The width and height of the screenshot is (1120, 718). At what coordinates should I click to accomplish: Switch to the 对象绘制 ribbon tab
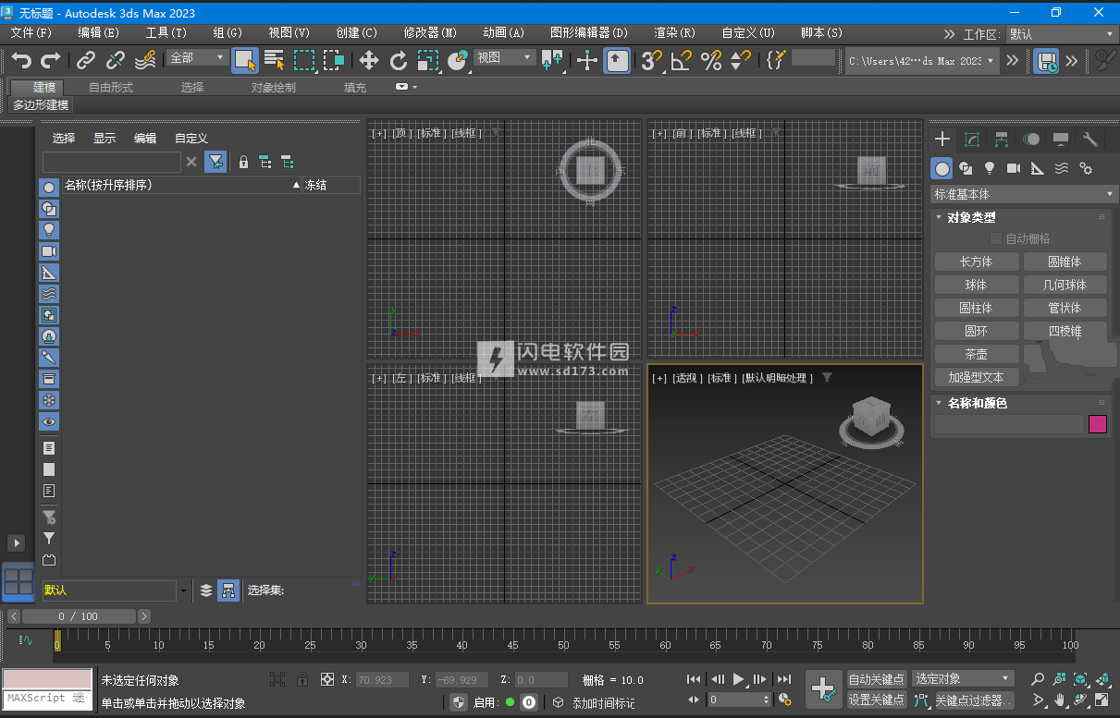coord(274,88)
